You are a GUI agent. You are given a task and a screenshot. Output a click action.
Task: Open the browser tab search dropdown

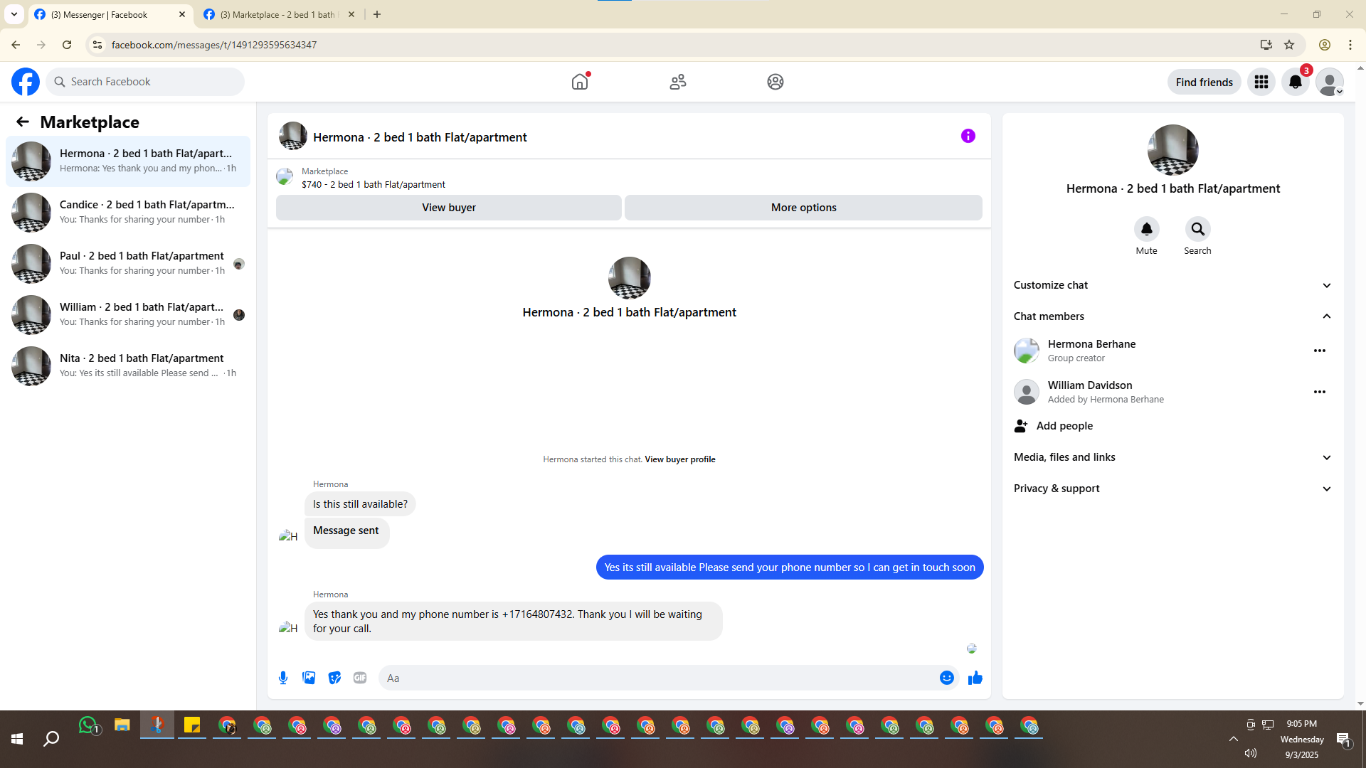click(14, 14)
